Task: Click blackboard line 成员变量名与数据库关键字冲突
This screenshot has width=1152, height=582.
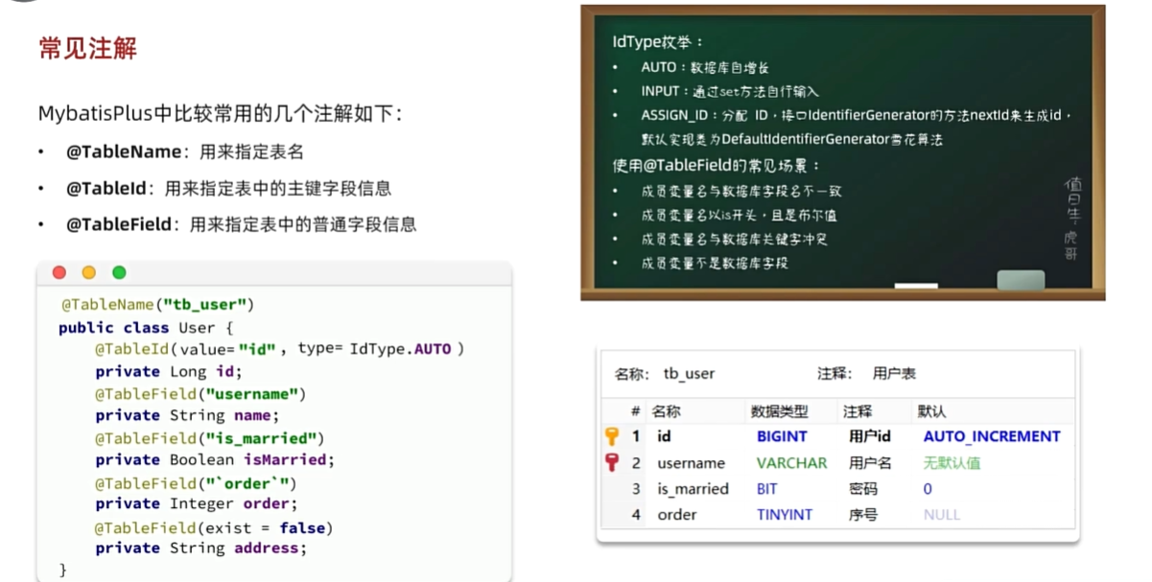Action: [734, 239]
